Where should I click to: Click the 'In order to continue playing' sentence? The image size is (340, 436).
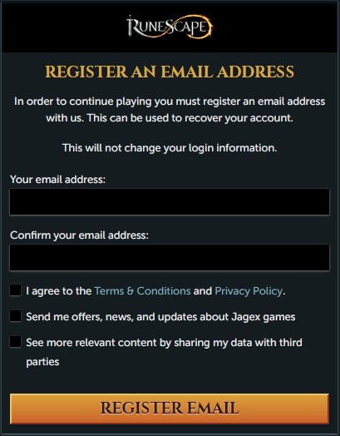pos(170,102)
